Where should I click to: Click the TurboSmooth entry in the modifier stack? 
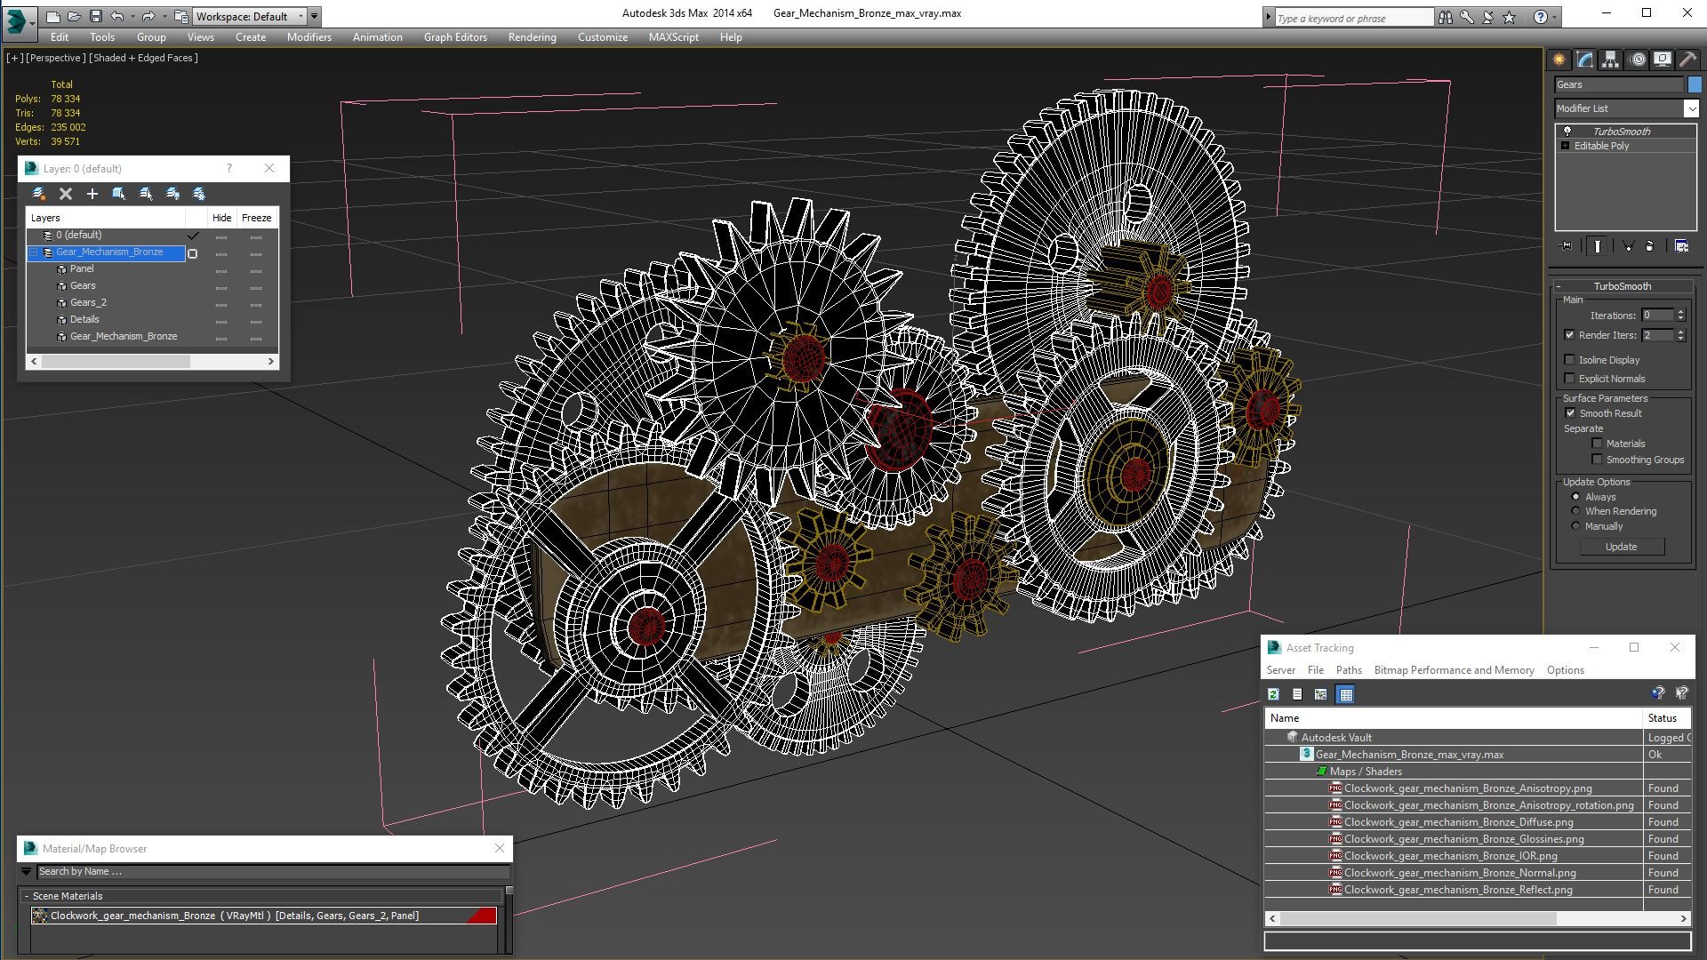(x=1624, y=131)
